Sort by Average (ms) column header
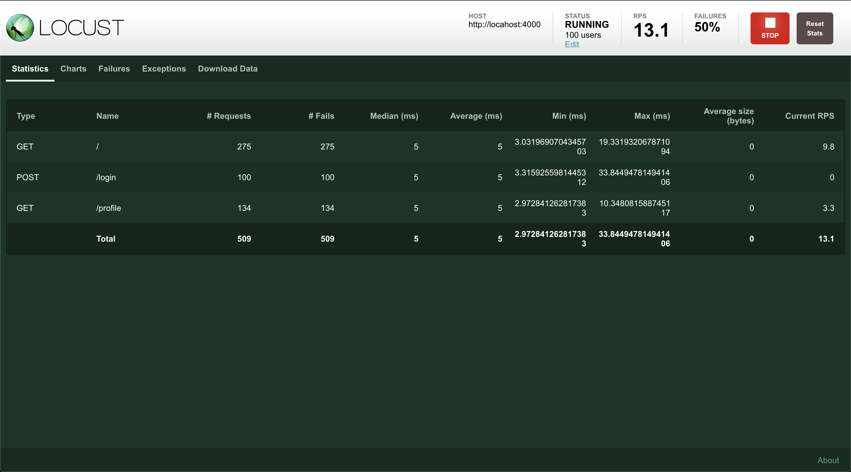 pos(476,116)
